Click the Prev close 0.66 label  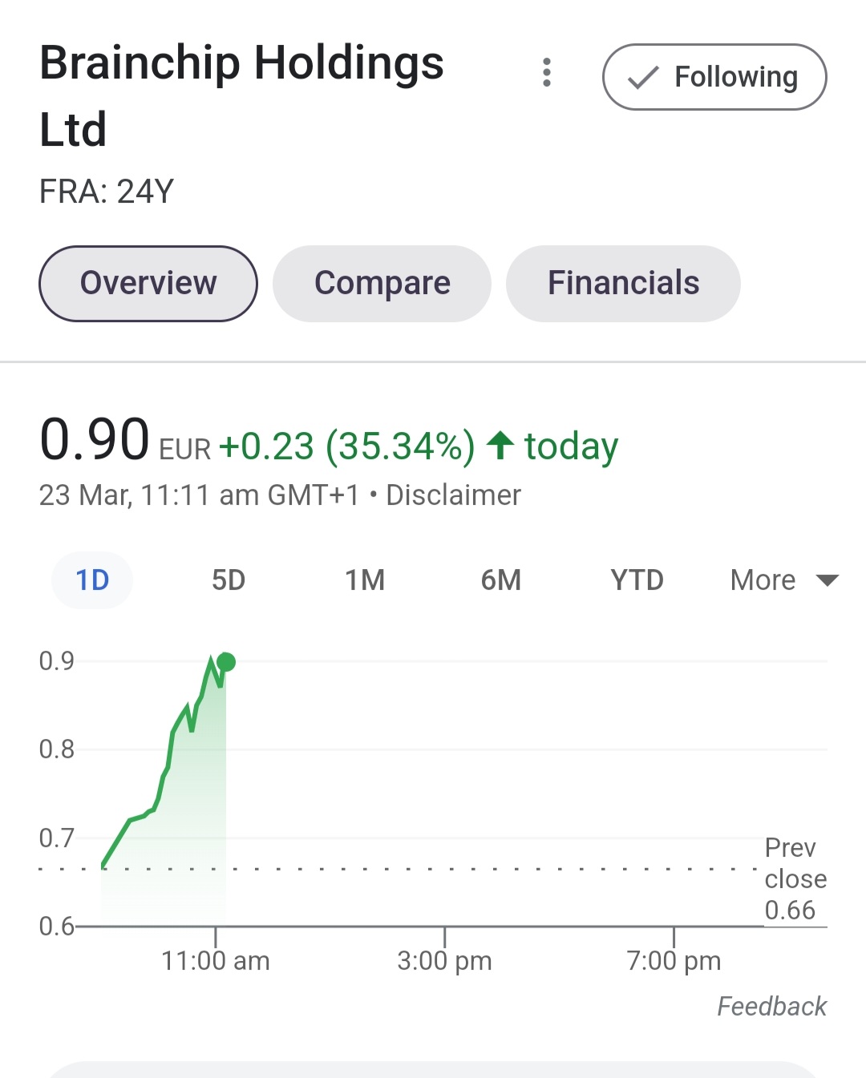[x=795, y=879]
